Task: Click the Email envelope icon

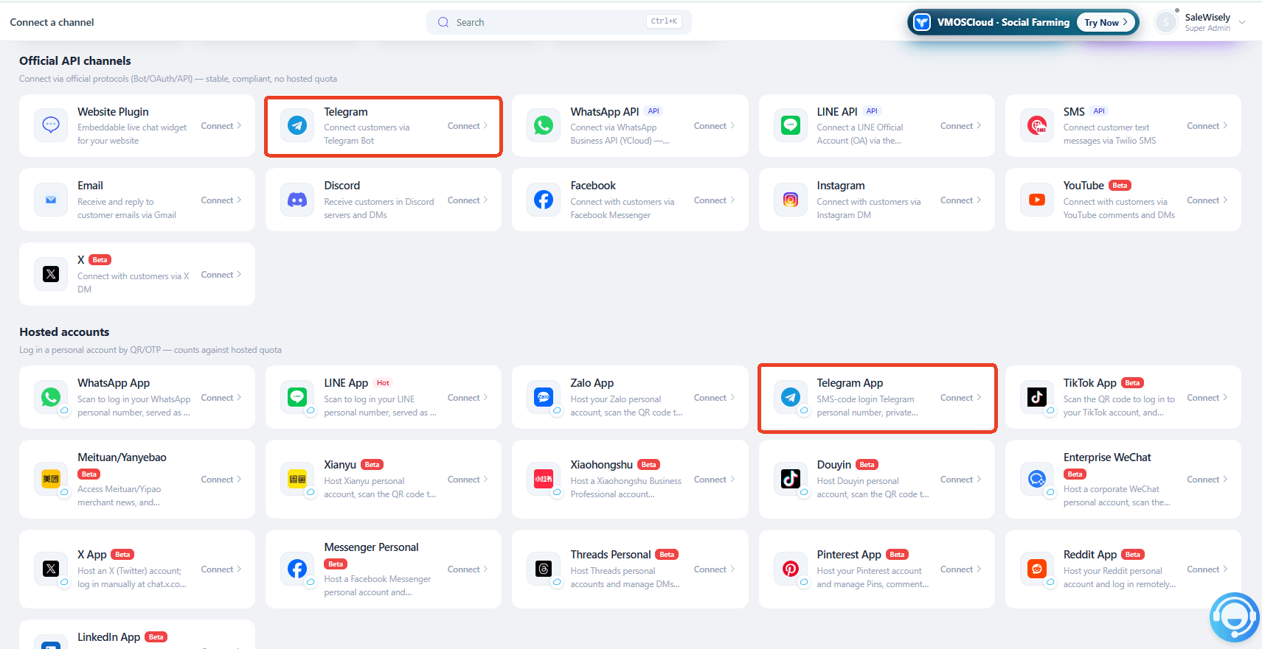Action: [x=51, y=200]
